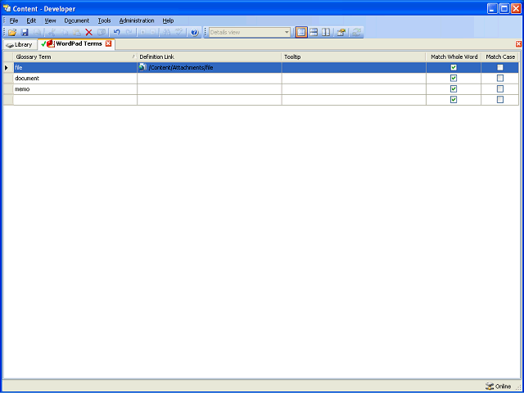The height and width of the screenshot is (393, 524).
Task: Sort by the Glossary Term column header
Action: coord(75,56)
